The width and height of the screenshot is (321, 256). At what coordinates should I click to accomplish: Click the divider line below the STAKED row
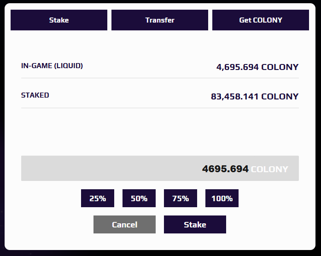click(x=160, y=108)
